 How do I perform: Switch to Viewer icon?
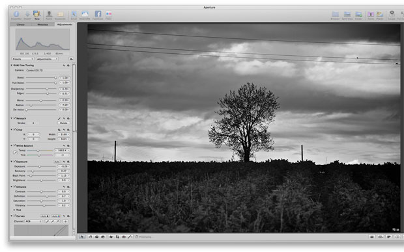pos(358,15)
